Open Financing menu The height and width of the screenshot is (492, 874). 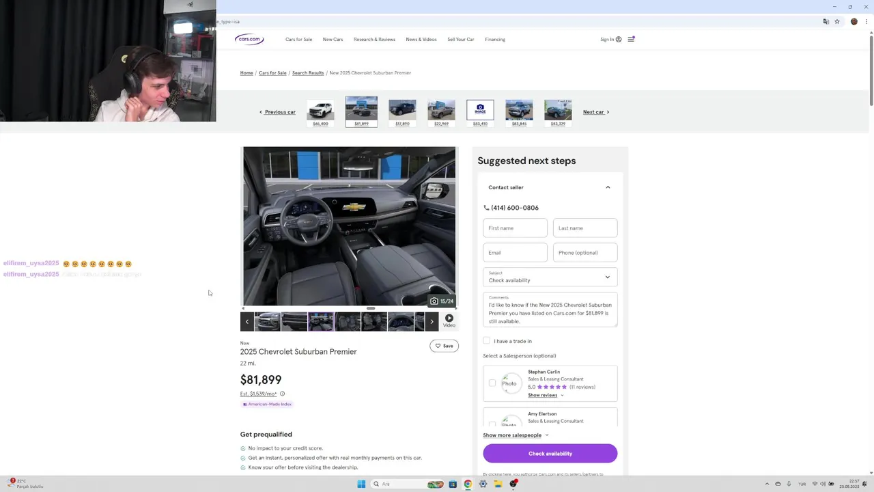pyautogui.click(x=495, y=39)
